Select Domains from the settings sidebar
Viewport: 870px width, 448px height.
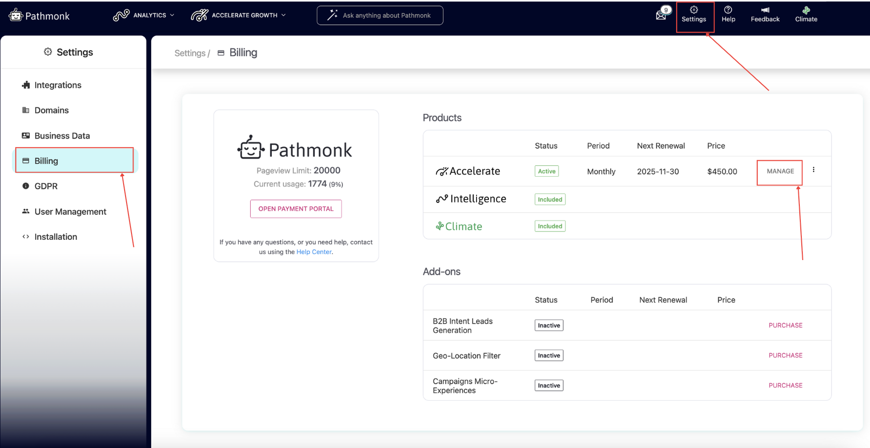tap(51, 110)
